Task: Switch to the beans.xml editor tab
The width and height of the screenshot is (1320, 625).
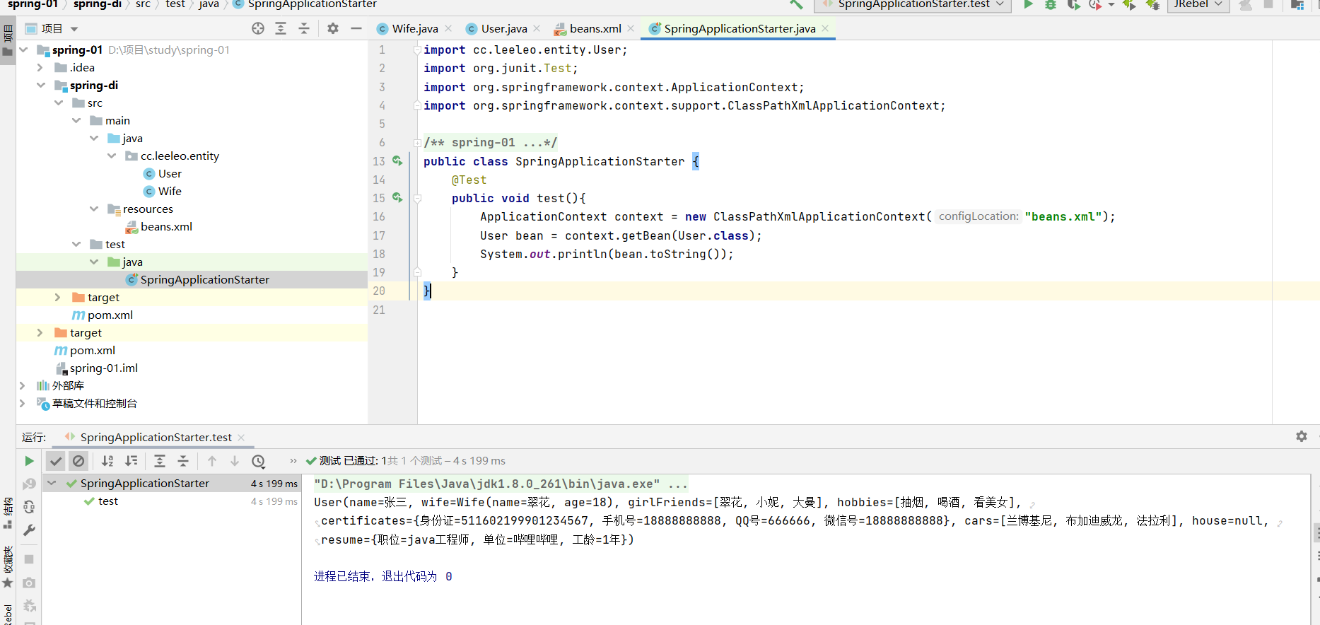Action: [595, 28]
